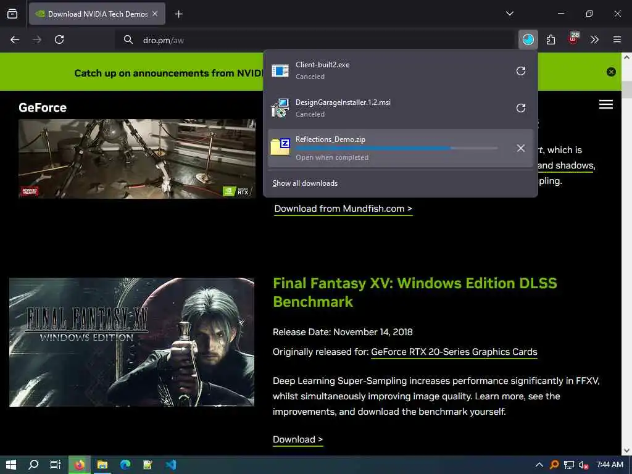Click the search magnifier in the address bar
Screen dimensions: 632x474
tap(128, 39)
